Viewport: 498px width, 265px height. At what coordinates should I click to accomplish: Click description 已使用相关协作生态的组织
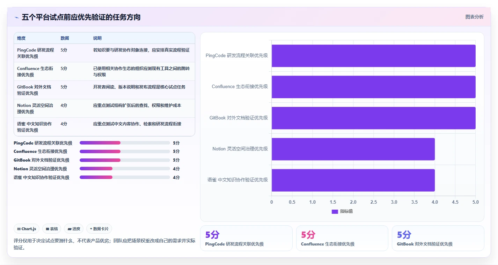tap(141, 71)
